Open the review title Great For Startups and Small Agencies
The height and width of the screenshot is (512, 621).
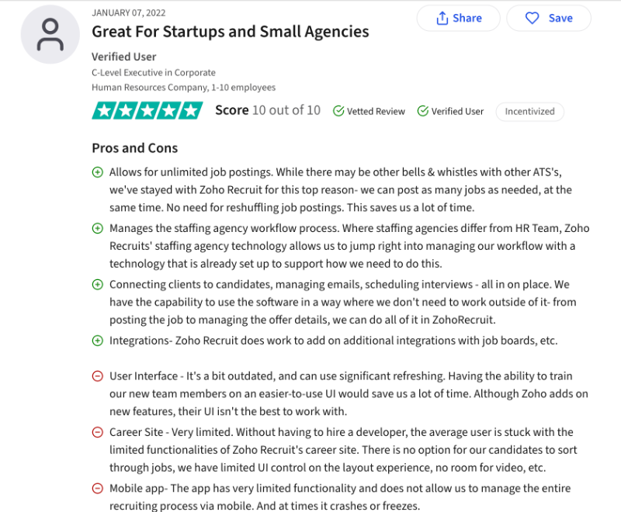[230, 32]
